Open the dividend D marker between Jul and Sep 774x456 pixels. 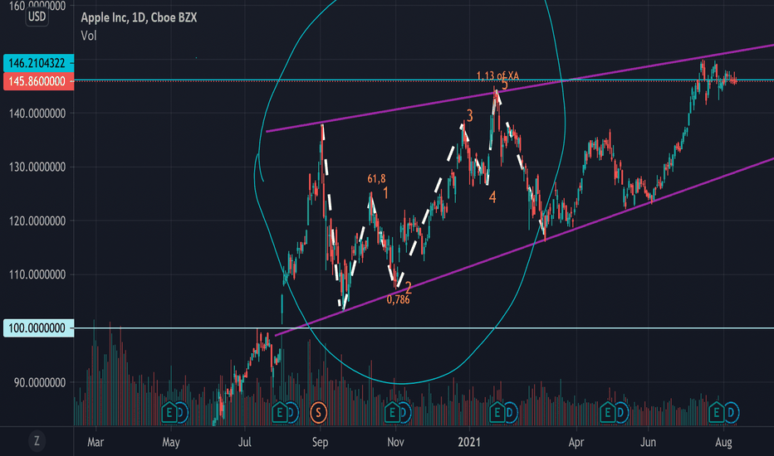click(x=291, y=412)
